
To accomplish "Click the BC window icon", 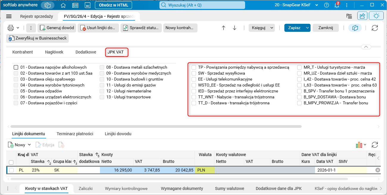I will [87, 5].
